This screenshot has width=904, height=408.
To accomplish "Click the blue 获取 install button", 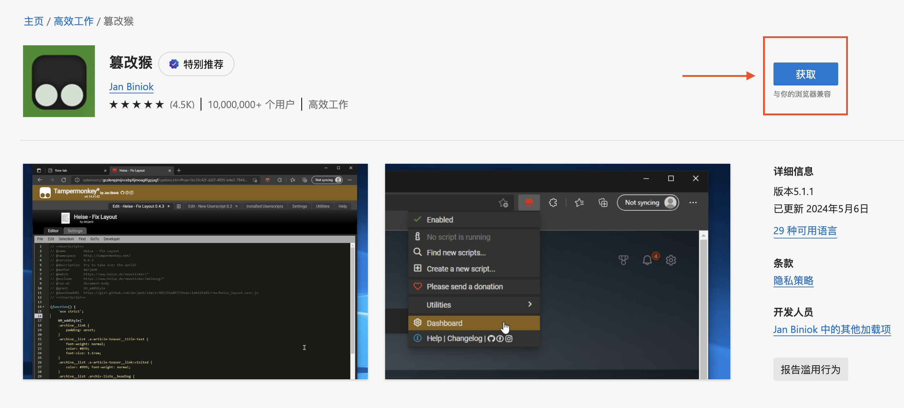I will [x=805, y=74].
